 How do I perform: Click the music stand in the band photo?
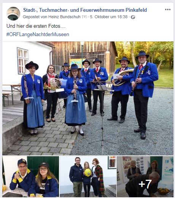coord(102,114)
